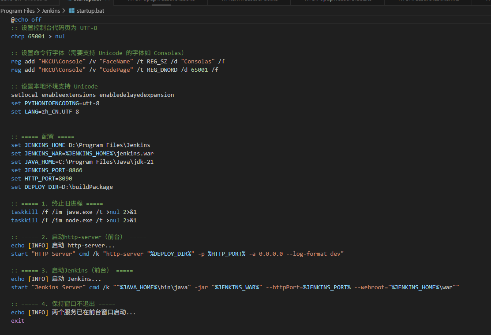Click the '1. 终止旧进程' comment line
The height and width of the screenshot is (335, 491).
[57, 203]
